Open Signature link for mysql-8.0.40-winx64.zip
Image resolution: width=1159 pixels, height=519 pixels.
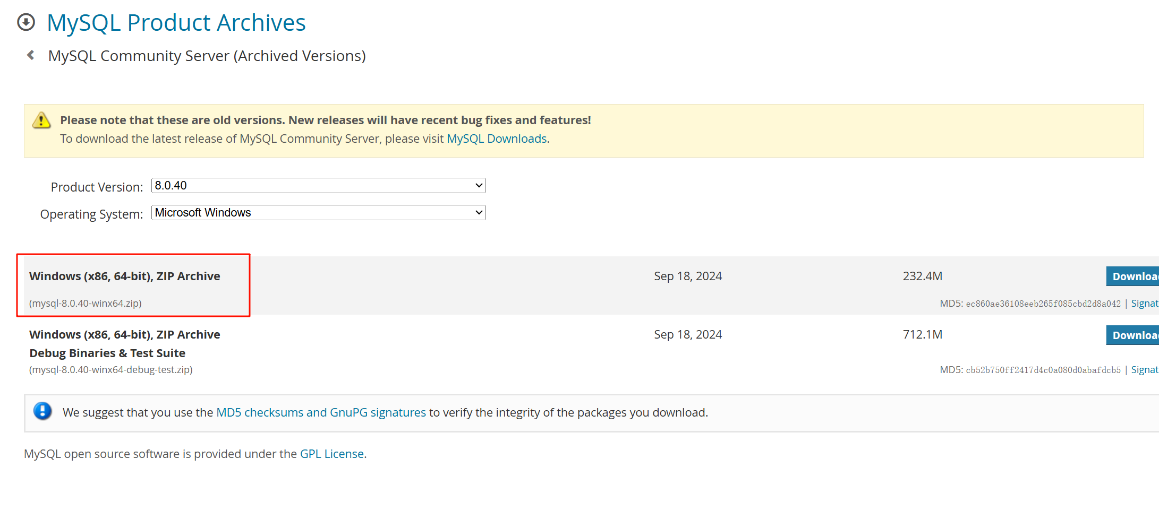point(1145,304)
